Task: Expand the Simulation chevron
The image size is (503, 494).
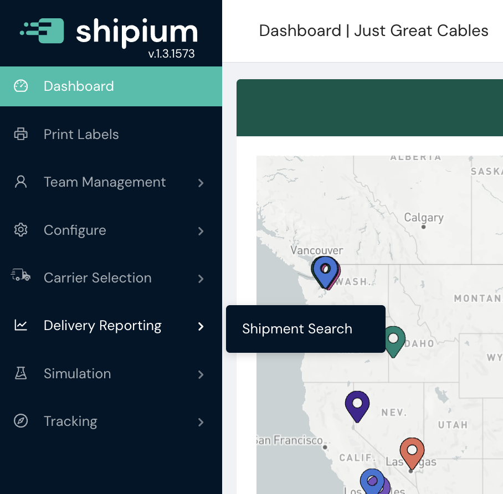Action: (x=201, y=374)
